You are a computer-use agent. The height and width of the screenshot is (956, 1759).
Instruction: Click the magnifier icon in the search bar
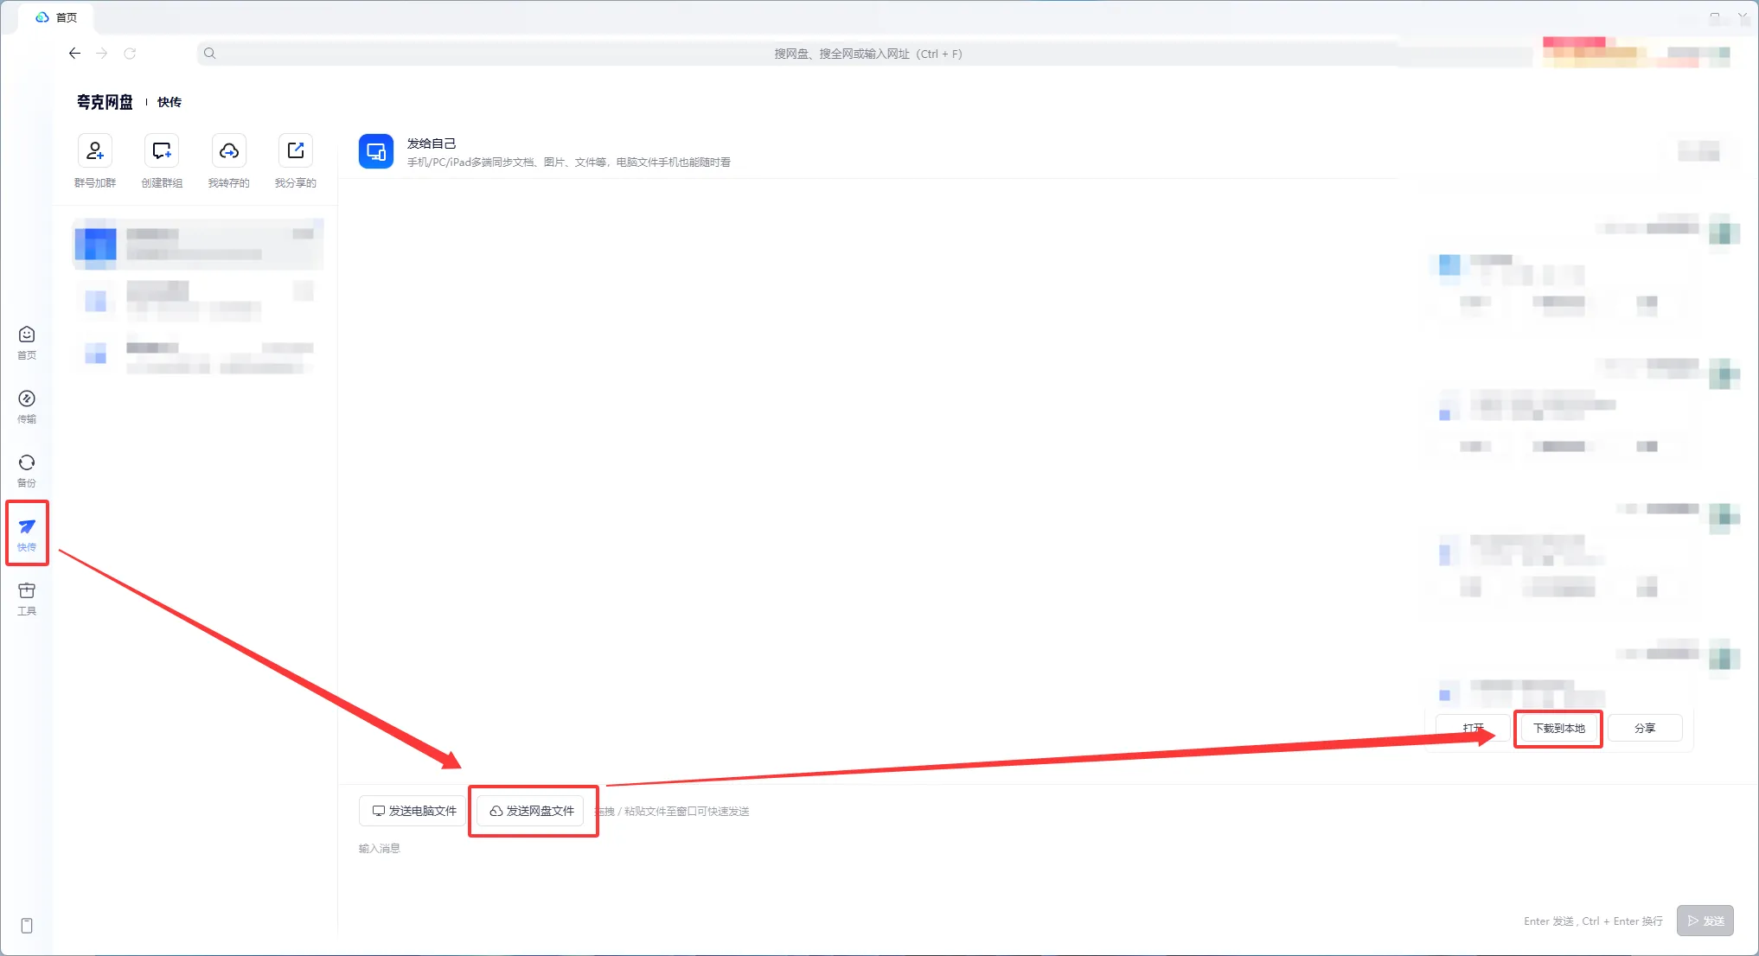click(x=209, y=54)
